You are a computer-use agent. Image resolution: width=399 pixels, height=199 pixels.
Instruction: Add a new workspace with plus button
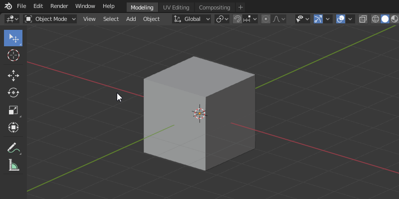click(x=240, y=7)
